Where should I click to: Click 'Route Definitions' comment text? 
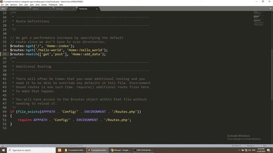pos(32,21)
